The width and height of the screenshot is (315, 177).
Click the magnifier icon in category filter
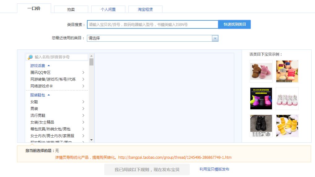coord(30,57)
